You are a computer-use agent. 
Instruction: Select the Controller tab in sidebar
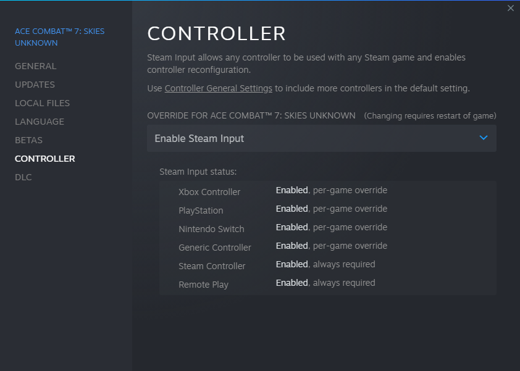[x=45, y=159]
